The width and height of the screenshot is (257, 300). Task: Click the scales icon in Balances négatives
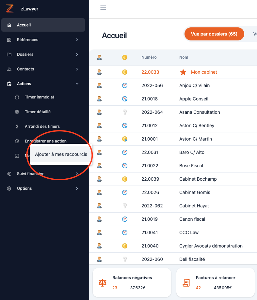tap(103, 283)
